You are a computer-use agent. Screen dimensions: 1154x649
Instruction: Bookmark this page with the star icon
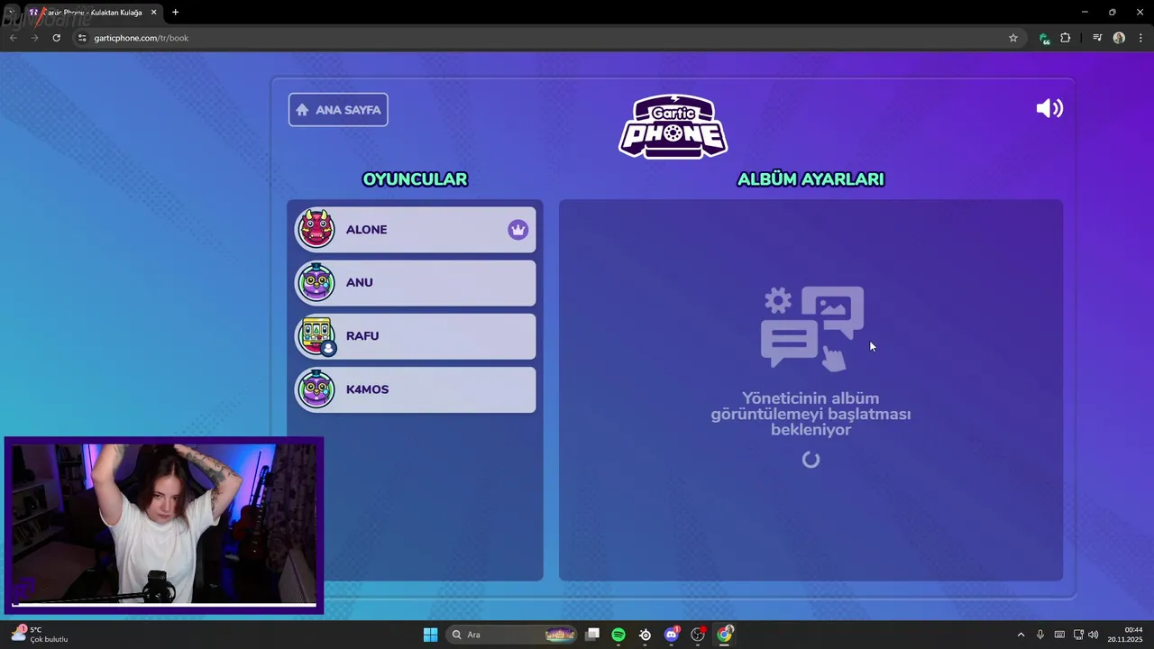1013,38
